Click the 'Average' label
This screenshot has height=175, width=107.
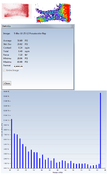[x=7, y=41]
